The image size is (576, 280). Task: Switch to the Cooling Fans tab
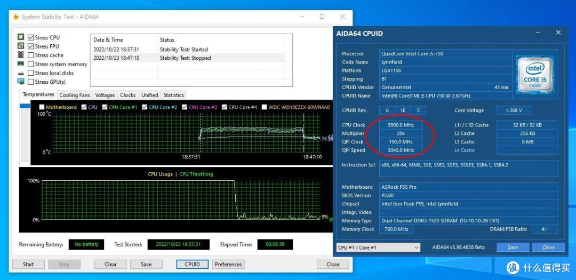point(75,95)
